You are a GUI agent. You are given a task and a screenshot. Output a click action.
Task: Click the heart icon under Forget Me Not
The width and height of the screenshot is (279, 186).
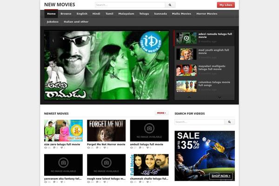(x=105, y=148)
